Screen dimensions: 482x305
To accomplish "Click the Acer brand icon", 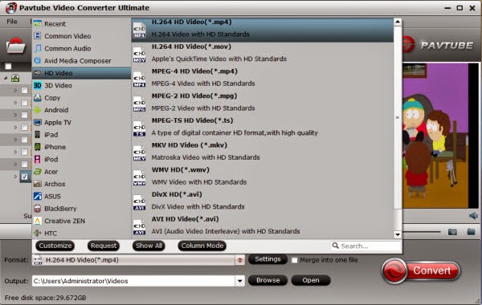I will coord(38,172).
